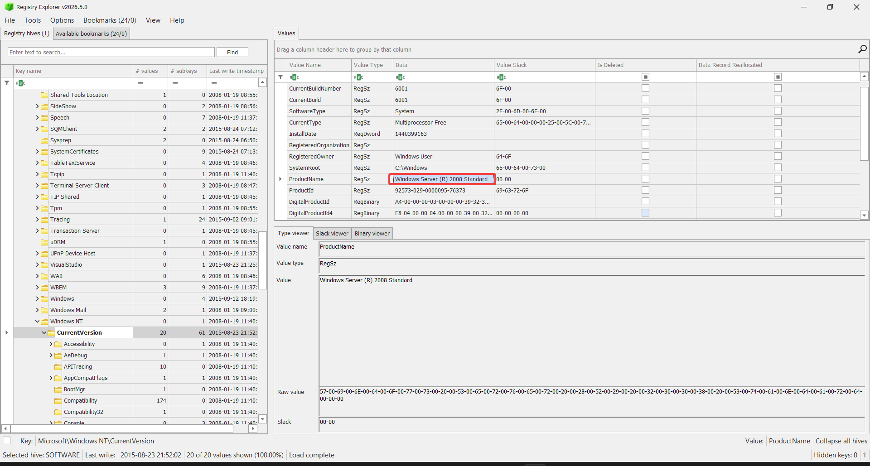Viewport: 870px width, 466px height.
Task: Click the Registry Explorer app icon
Action: [9, 7]
